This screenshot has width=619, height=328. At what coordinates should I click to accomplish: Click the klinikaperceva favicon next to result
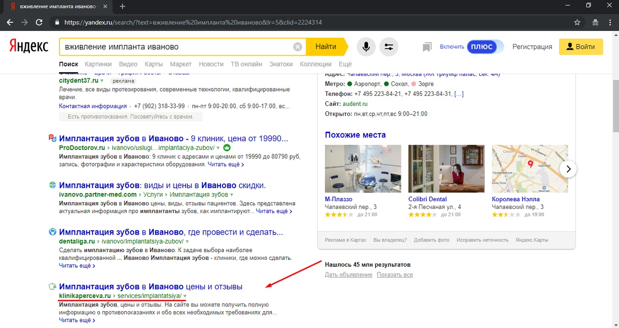[53, 286]
